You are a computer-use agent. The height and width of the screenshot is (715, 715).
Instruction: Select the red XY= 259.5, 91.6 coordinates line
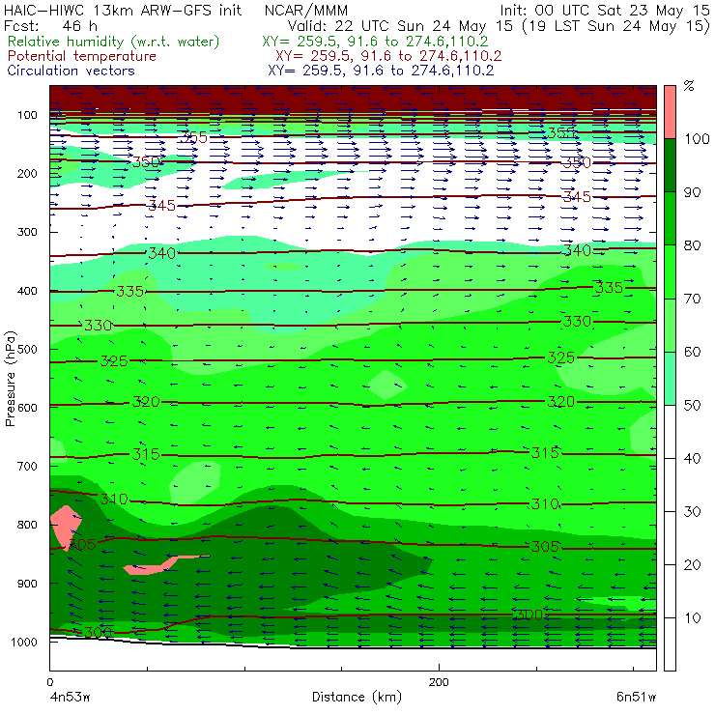pyautogui.click(x=388, y=56)
